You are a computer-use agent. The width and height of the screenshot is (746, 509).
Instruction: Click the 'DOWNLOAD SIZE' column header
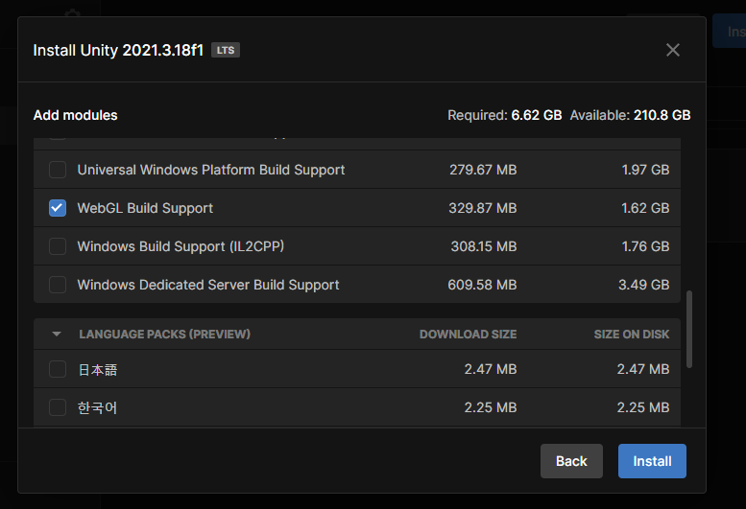click(469, 335)
